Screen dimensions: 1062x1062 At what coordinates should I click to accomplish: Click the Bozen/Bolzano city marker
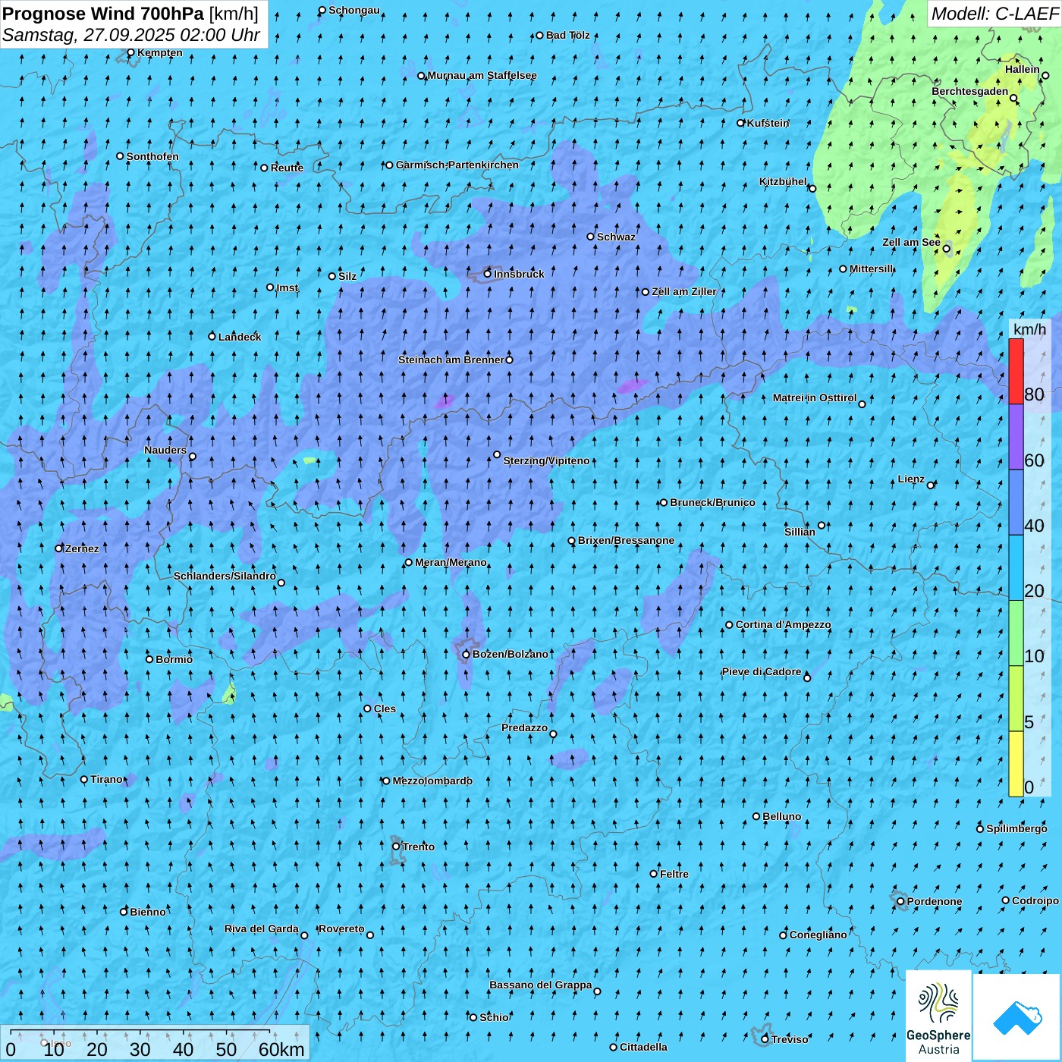click(467, 655)
